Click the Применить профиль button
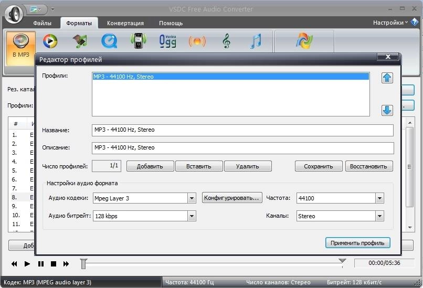The image size is (423, 288). (358, 243)
